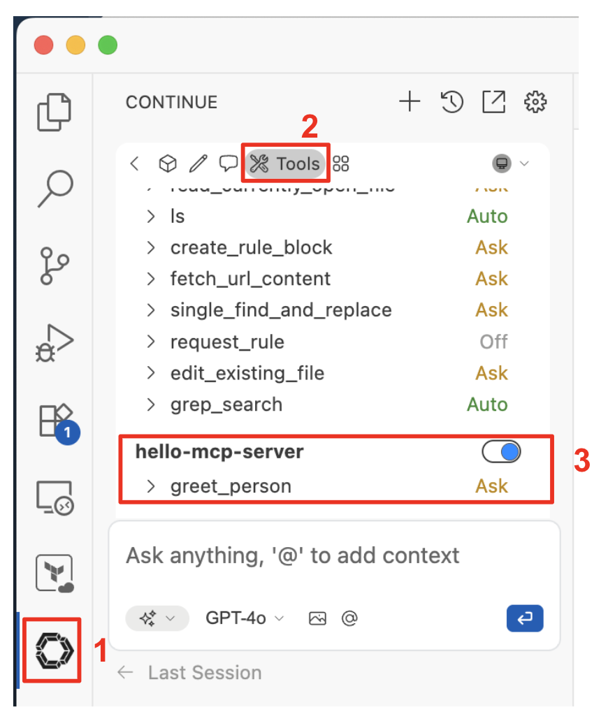Open Continue settings gear
608x728 pixels.
[x=535, y=102]
